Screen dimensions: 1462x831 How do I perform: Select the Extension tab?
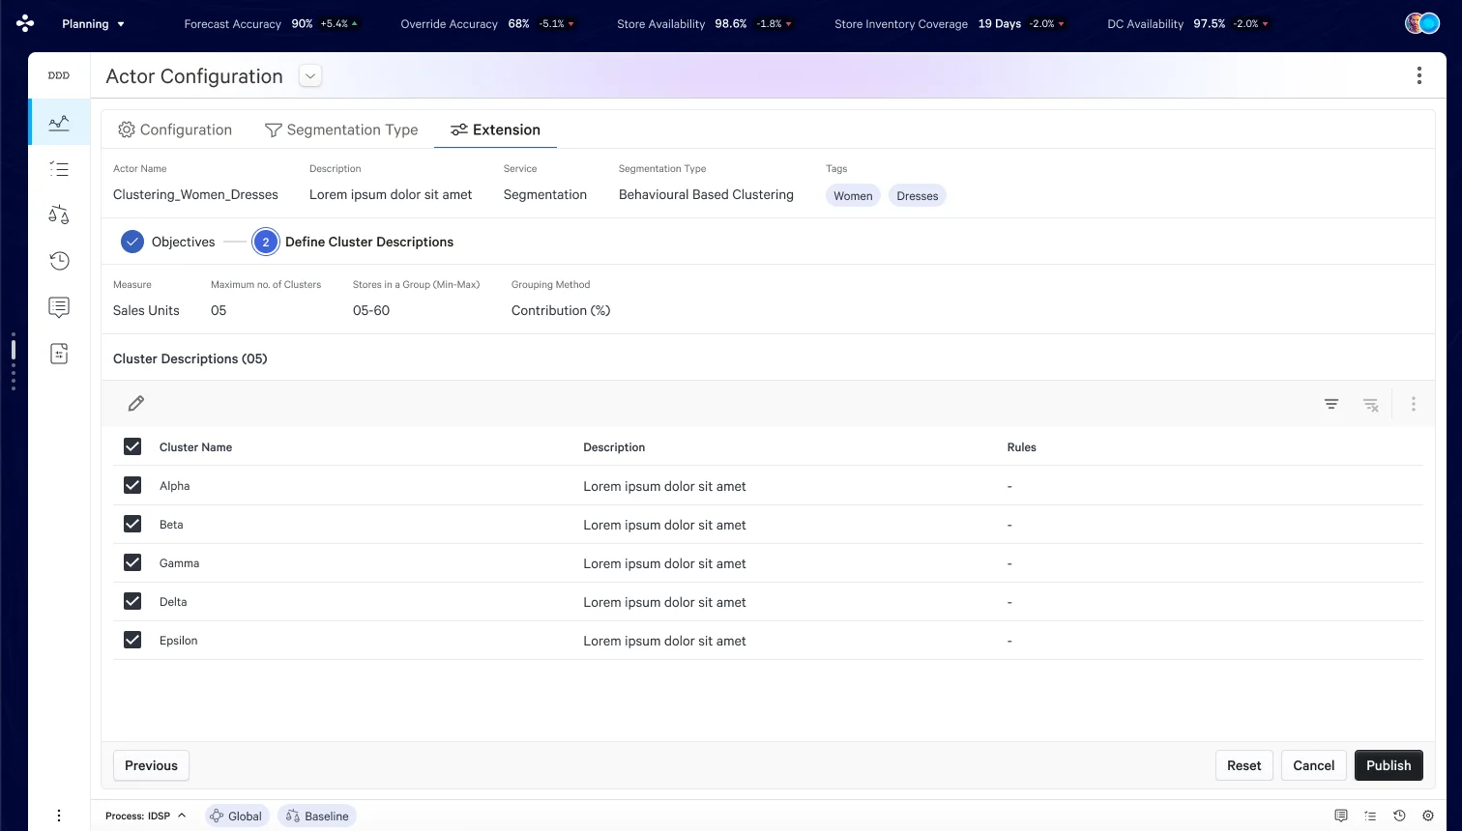coord(495,129)
